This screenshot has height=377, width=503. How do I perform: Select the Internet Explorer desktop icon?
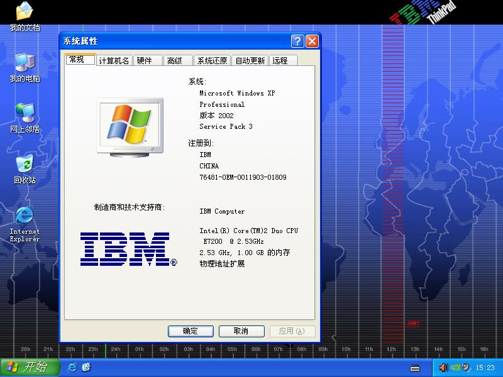click(25, 224)
